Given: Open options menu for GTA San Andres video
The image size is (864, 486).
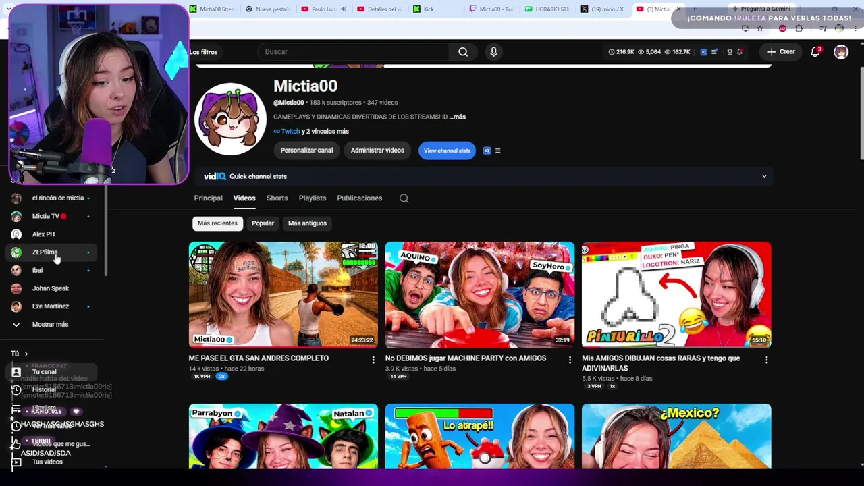Looking at the screenshot, I should click(373, 360).
